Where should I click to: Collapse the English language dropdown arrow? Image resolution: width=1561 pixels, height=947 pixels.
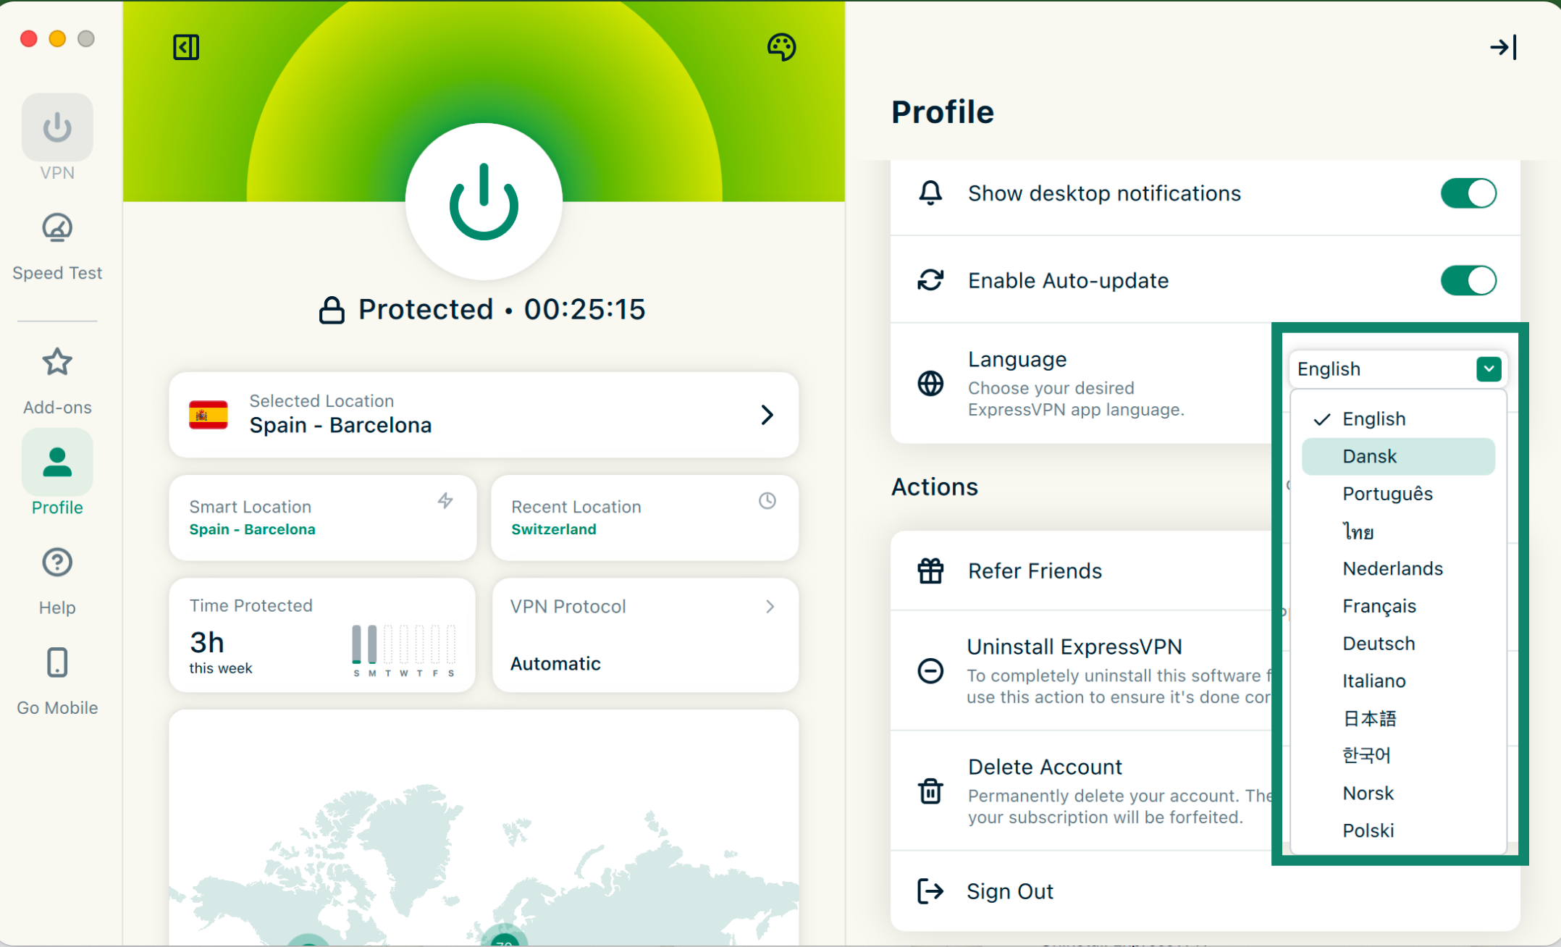1489,369
